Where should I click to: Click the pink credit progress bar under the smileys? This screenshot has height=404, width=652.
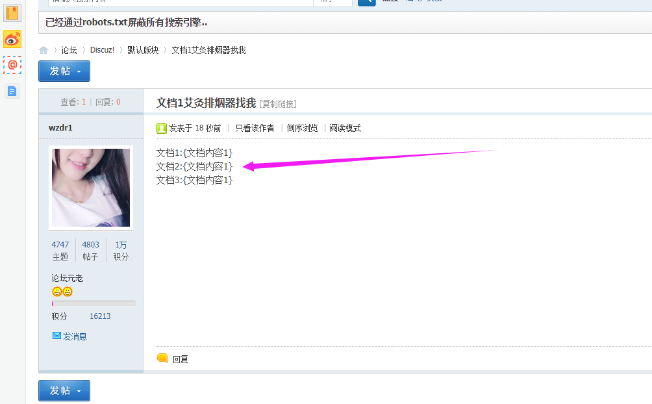93,302
